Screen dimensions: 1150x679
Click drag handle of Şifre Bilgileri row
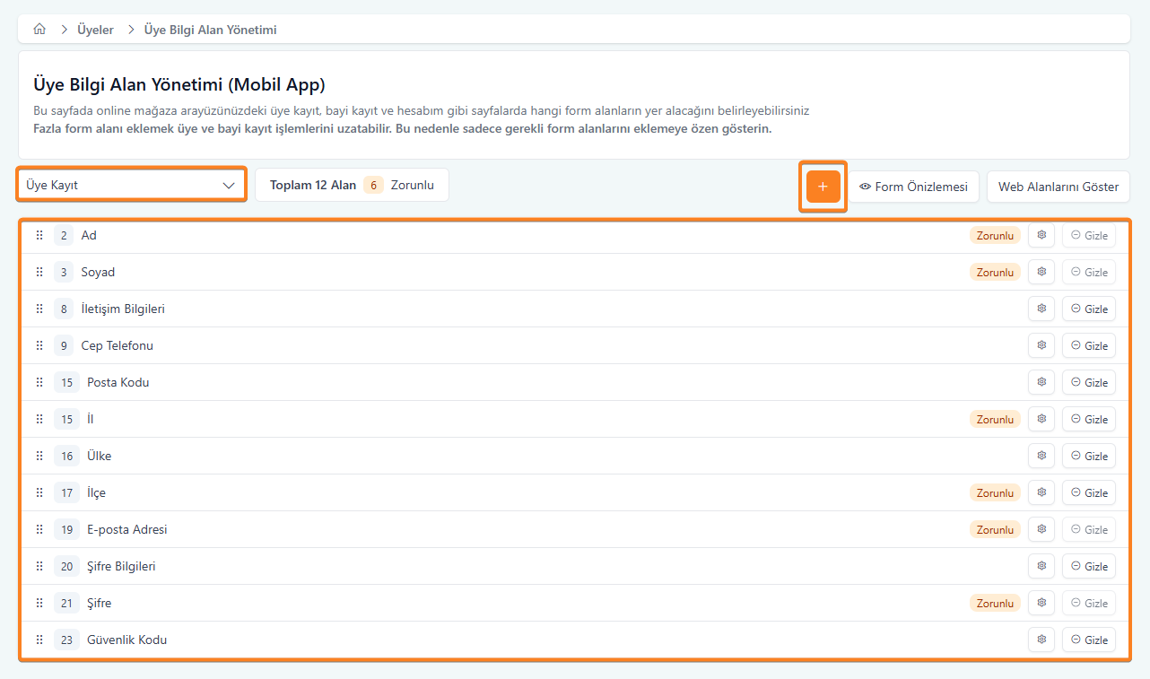coord(39,567)
